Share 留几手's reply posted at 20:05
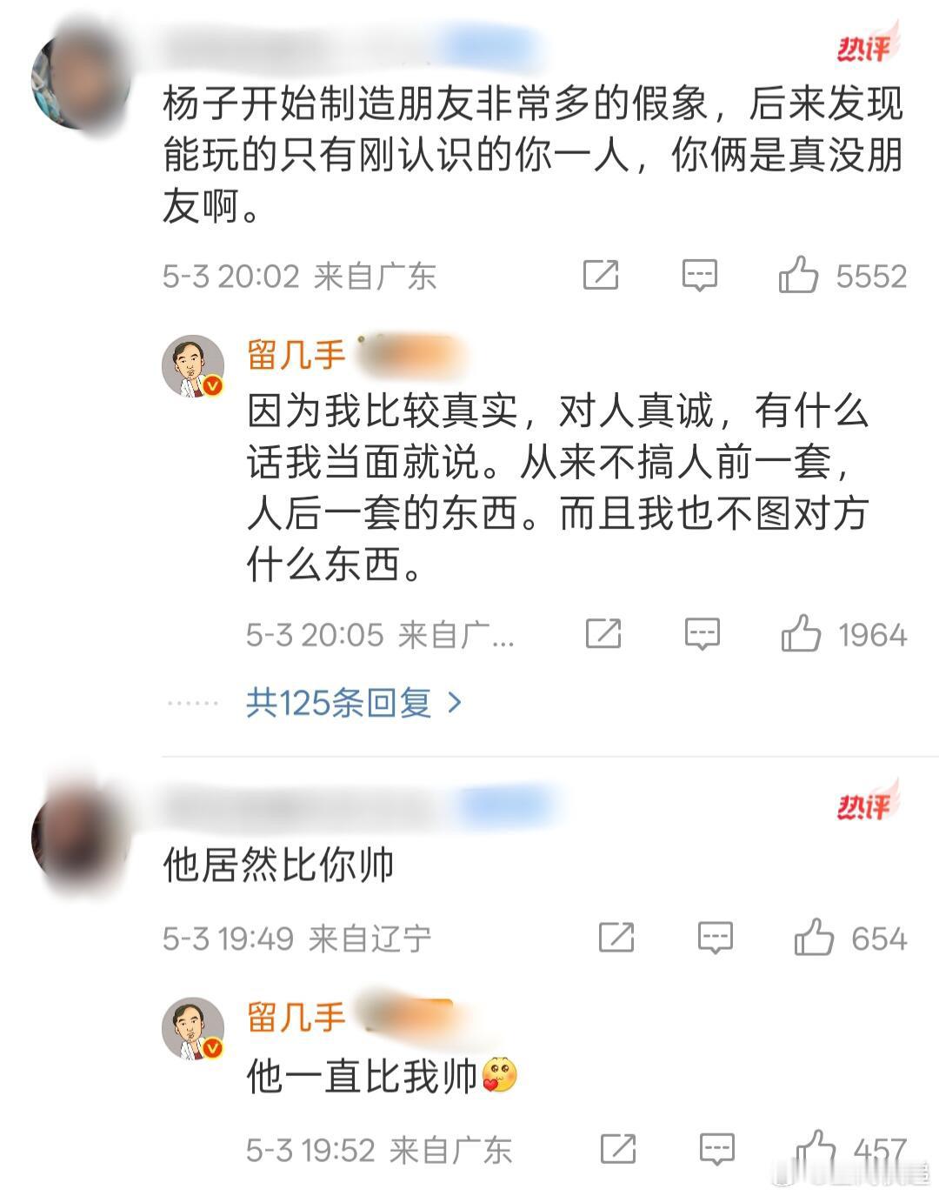939x1196 pixels. (x=603, y=634)
